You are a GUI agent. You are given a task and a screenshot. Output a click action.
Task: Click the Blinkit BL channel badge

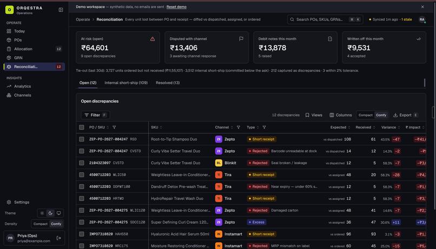pos(219,163)
